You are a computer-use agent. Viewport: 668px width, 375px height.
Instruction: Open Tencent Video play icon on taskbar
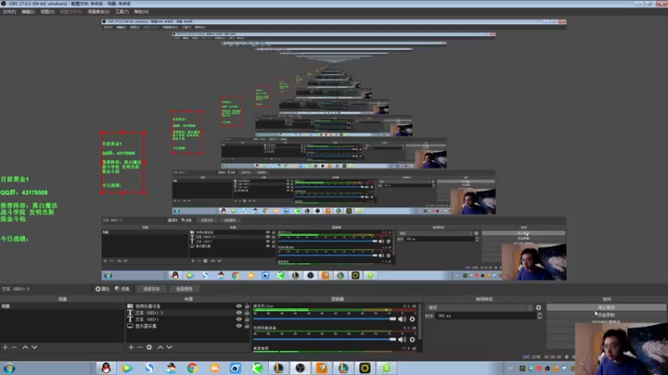pyautogui.click(x=127, y=367)
